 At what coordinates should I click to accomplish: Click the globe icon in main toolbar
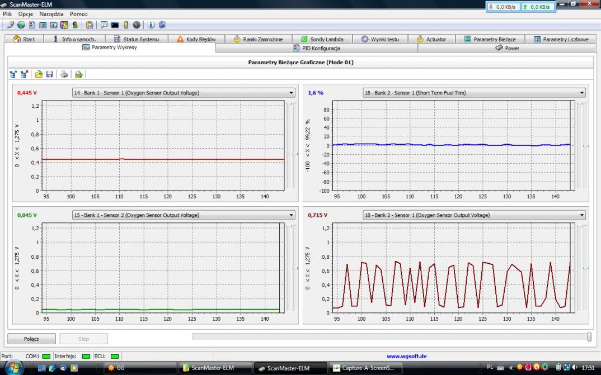(x=21, y=25)
